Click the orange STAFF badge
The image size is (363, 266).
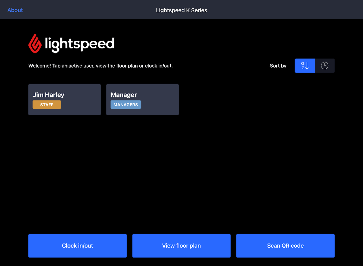[x=47, y=105]
